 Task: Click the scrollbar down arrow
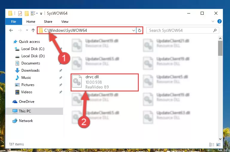(220, 139)
